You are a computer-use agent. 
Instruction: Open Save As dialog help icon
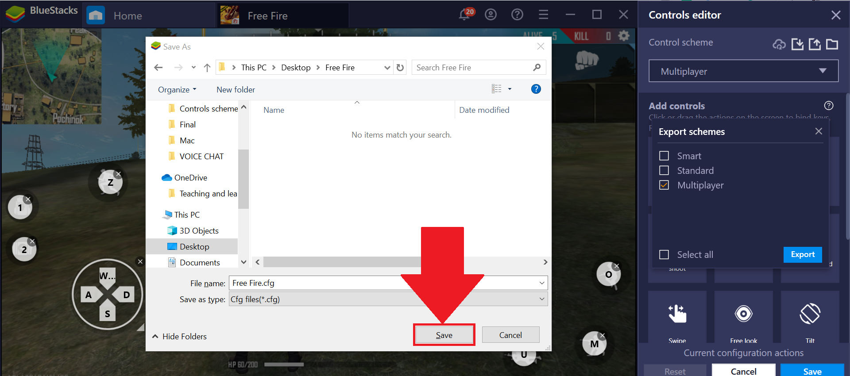pos(536,89)
